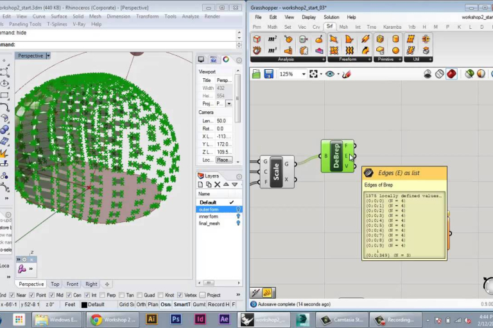Click the yellow widget icon at the canvas bottom
Viewport: 493px width, 328px height.
(x=267, y=293)
